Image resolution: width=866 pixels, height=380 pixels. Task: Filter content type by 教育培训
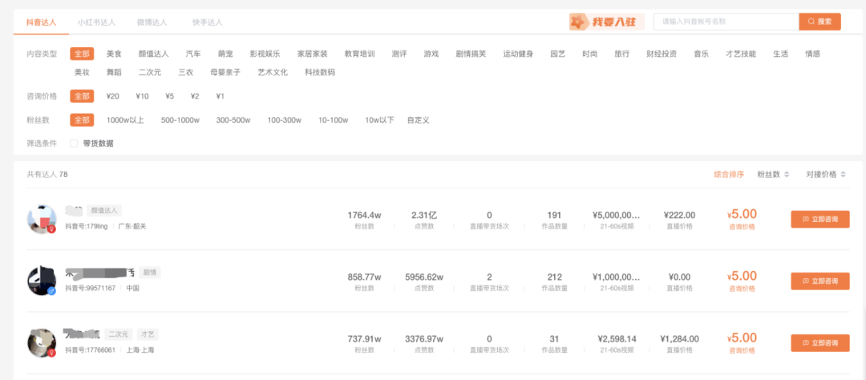360,55
